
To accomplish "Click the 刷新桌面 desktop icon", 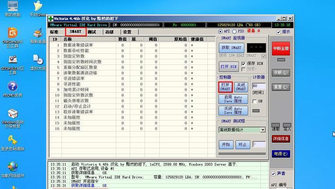I will 38,36.
